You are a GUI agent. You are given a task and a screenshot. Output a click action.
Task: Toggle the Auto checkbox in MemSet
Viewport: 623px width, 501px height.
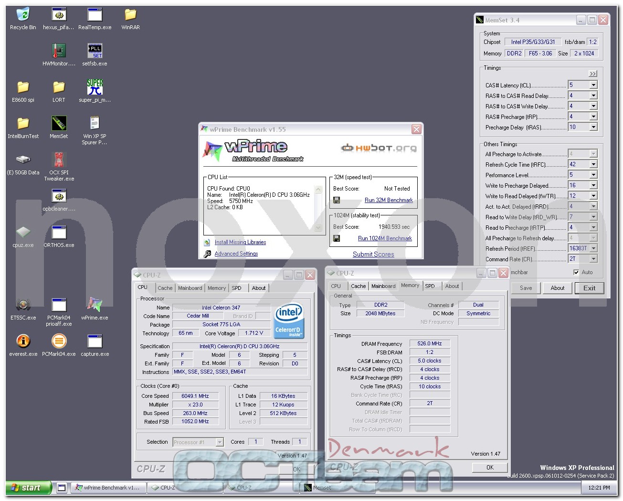(x=576, y=272)
